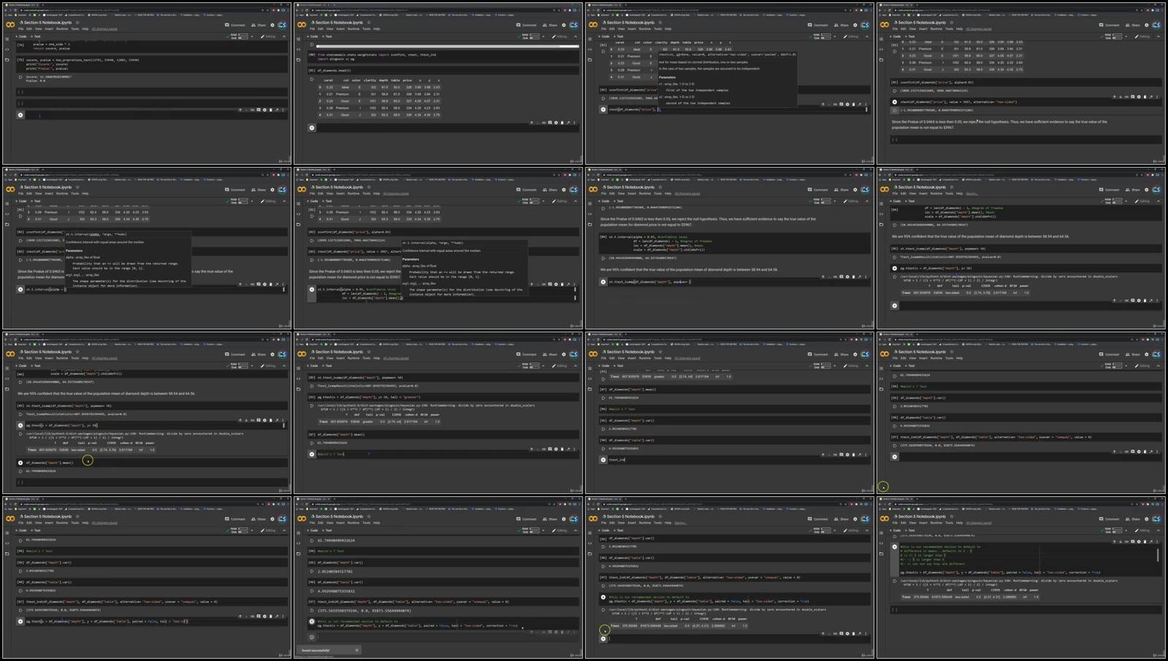
Task: Click Comment button in df_diamonds.head() frame
Action: (x=527, y=25)
